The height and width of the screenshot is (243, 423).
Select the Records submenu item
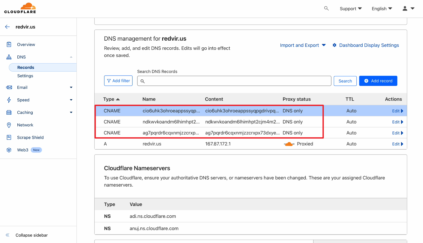tap(26, 68)
